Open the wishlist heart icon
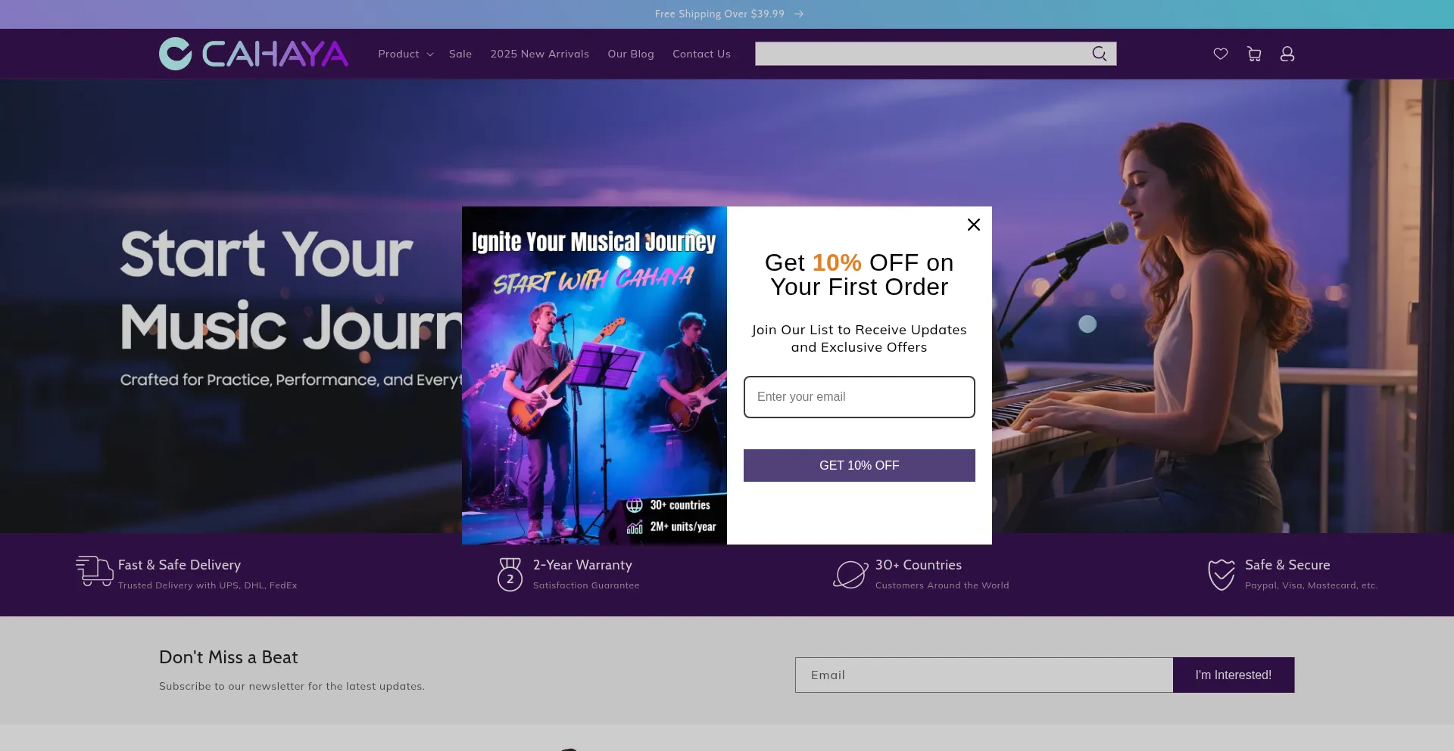1454x751 pixels. coord(1220,54)
